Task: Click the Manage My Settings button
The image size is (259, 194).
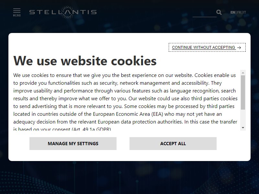Action: click(73, 144)
